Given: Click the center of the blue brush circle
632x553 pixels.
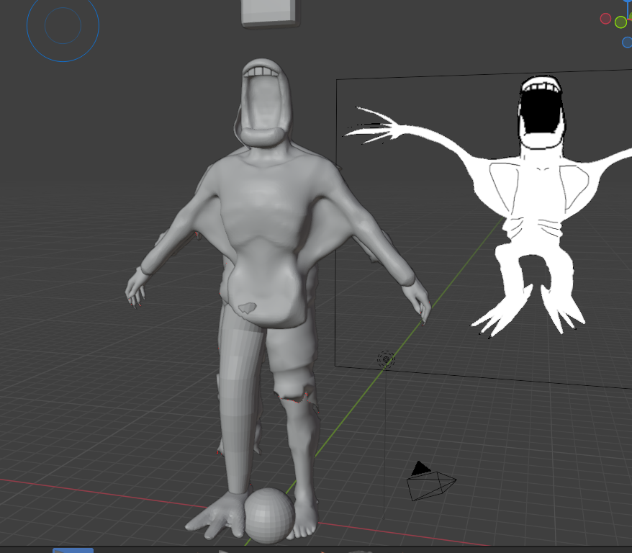Looking at the screenshot, I should (x=63, y=26).
